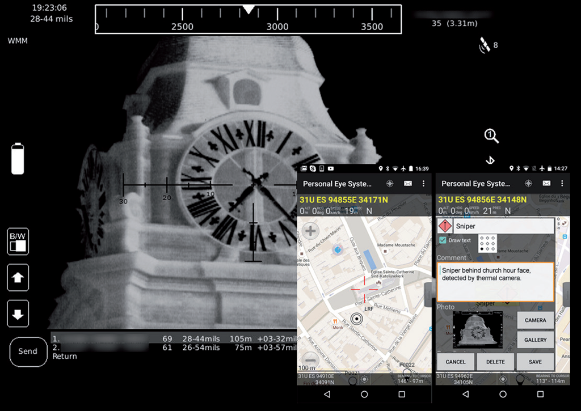Select the red diamond sniper symbol icon
581x411 pixels.
coord(444,226)
